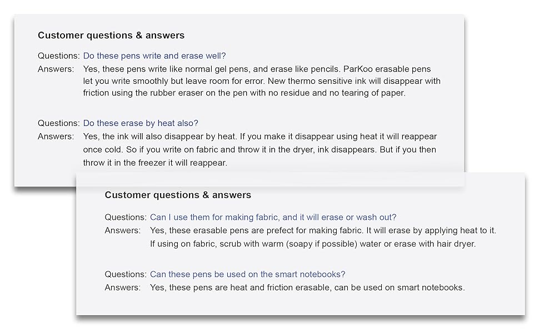The width and height of the screenshot is (539, 333).
Task: Click the line starting "Yes, the ink will also"
Action: click(x=259, y=136)
